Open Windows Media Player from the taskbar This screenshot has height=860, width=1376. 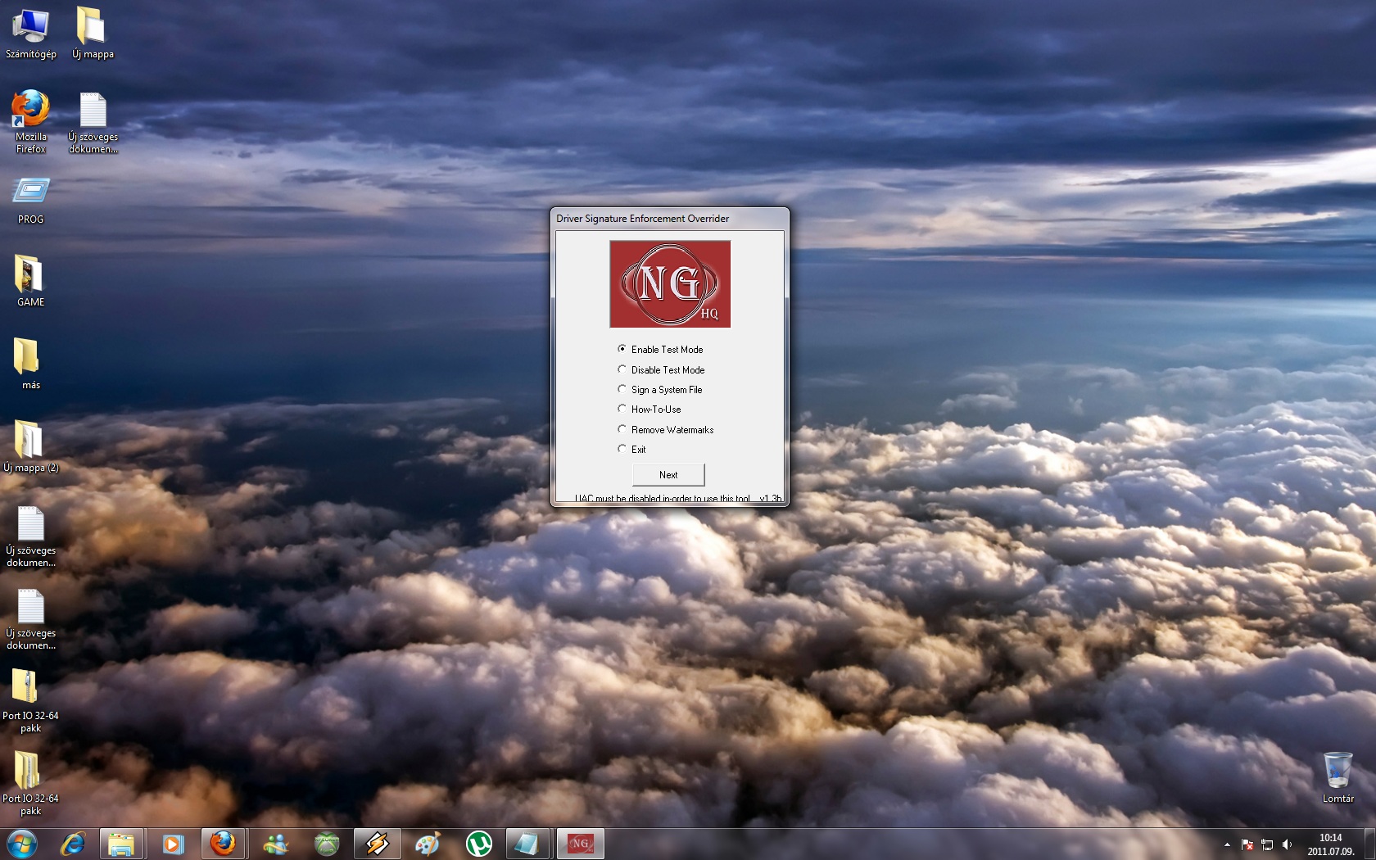(172, 843)
